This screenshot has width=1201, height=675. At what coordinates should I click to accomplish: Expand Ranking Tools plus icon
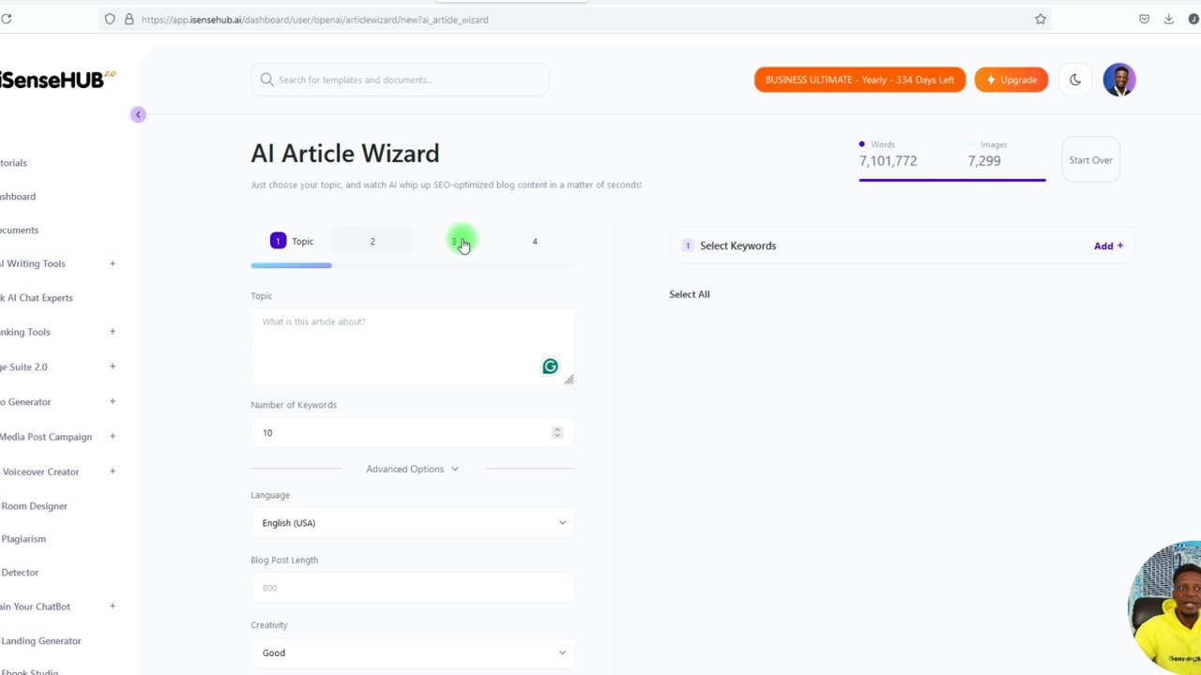click(113, 331)
